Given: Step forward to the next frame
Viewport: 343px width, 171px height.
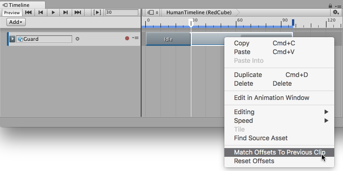Looking at the screenshot, I should (x=65, y=12).
